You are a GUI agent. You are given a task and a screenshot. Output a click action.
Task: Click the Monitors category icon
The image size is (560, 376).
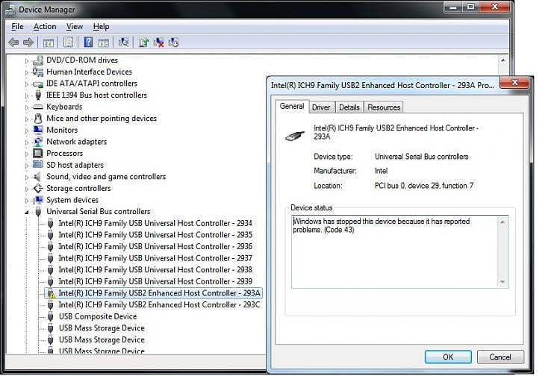coord(38,130)
